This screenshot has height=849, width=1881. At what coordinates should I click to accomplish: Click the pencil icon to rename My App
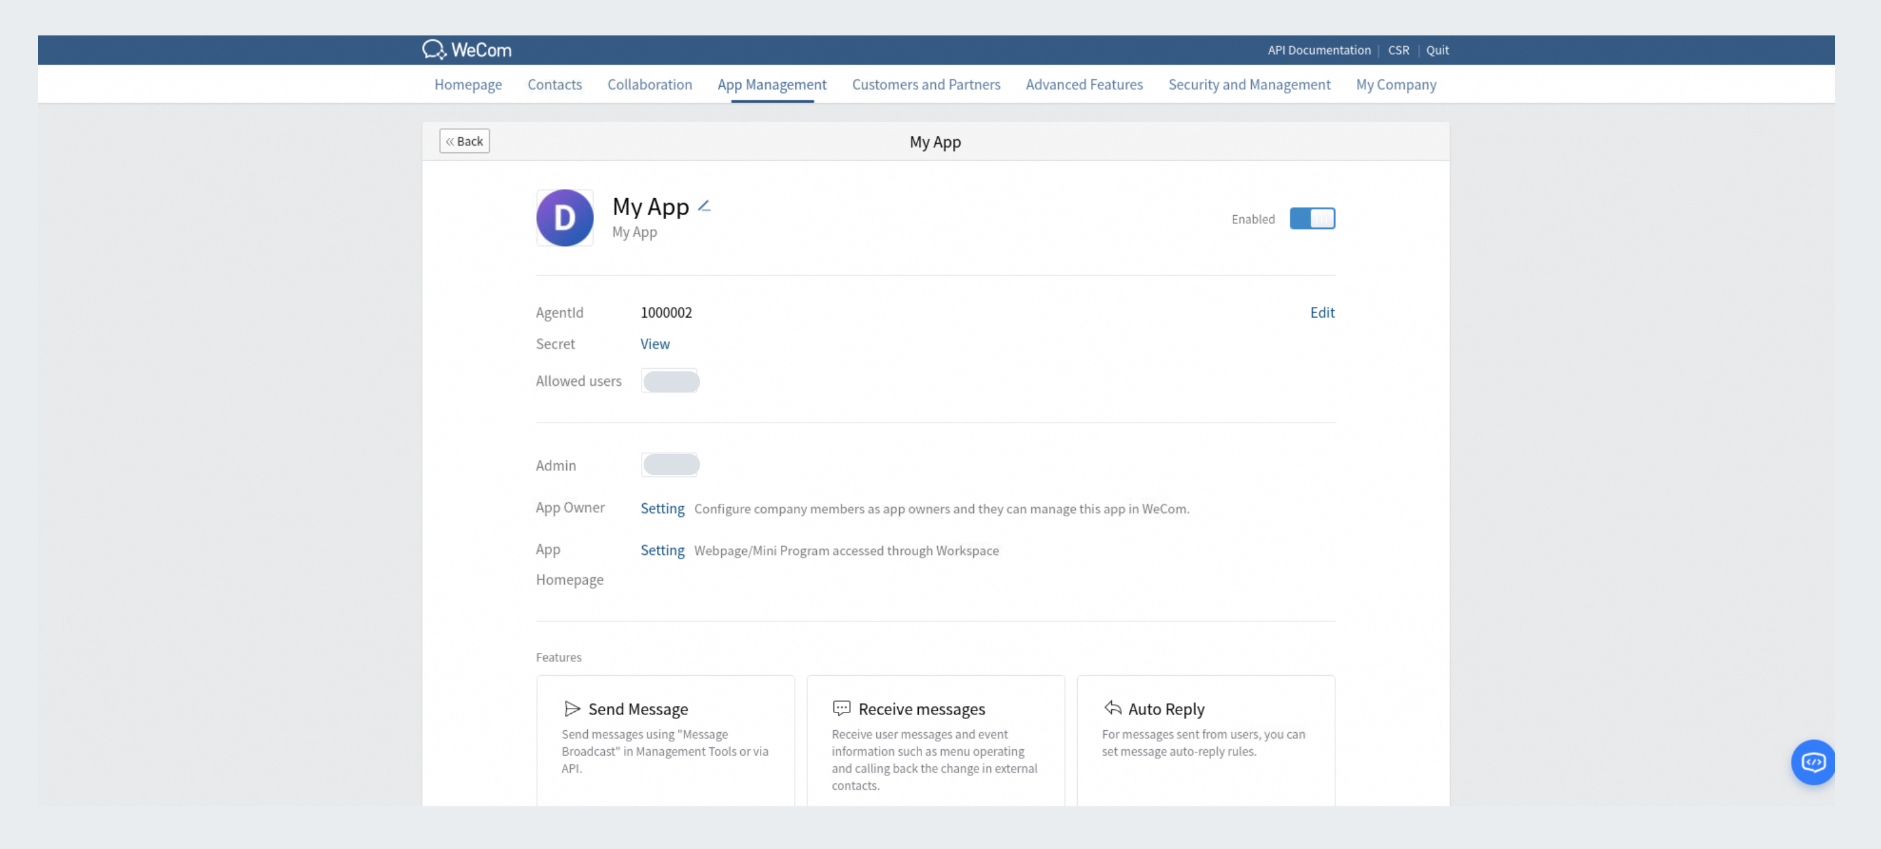[x=704, y=207]
